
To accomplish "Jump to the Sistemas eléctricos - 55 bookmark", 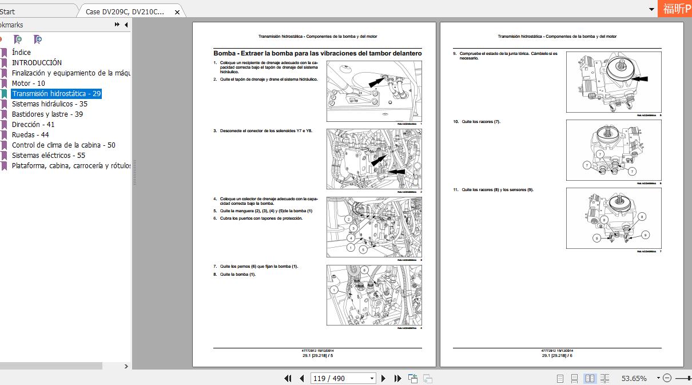I will (49, 156).
